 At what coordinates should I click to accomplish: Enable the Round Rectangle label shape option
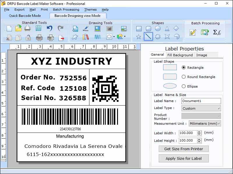184,77
